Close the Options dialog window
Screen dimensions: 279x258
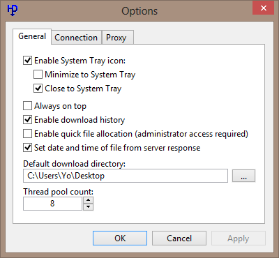pos(263,8)
